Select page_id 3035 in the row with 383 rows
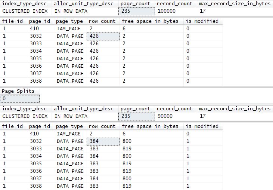The height and width of the screenshot is (190, 273). point(41,164)
